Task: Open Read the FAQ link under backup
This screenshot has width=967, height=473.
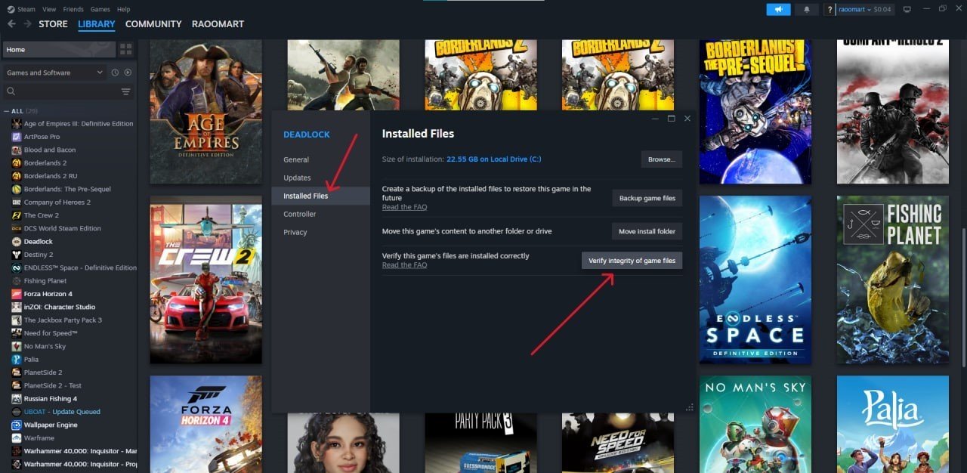Action: [x=404, y=207]
